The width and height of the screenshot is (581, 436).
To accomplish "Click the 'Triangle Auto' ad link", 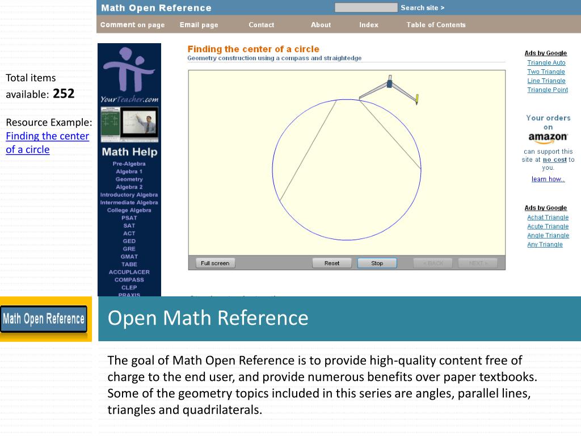I will [546, 62].
